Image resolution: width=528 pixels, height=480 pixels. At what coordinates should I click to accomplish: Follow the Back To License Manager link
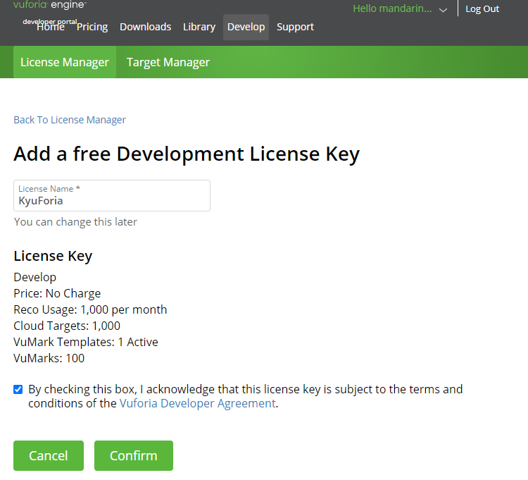click(70, 120)
